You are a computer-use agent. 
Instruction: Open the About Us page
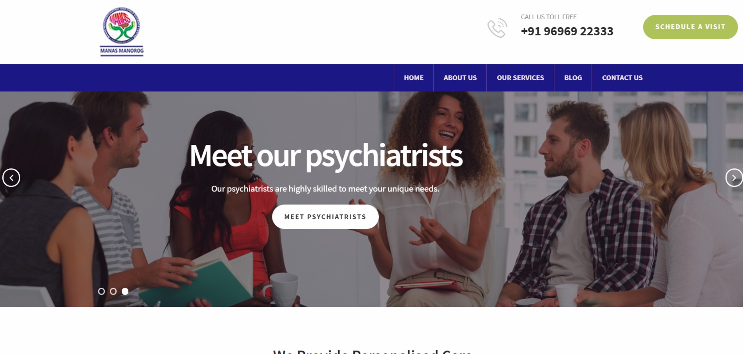click(460, 78)
